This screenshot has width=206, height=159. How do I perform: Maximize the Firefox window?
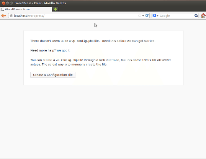(11, 3)
